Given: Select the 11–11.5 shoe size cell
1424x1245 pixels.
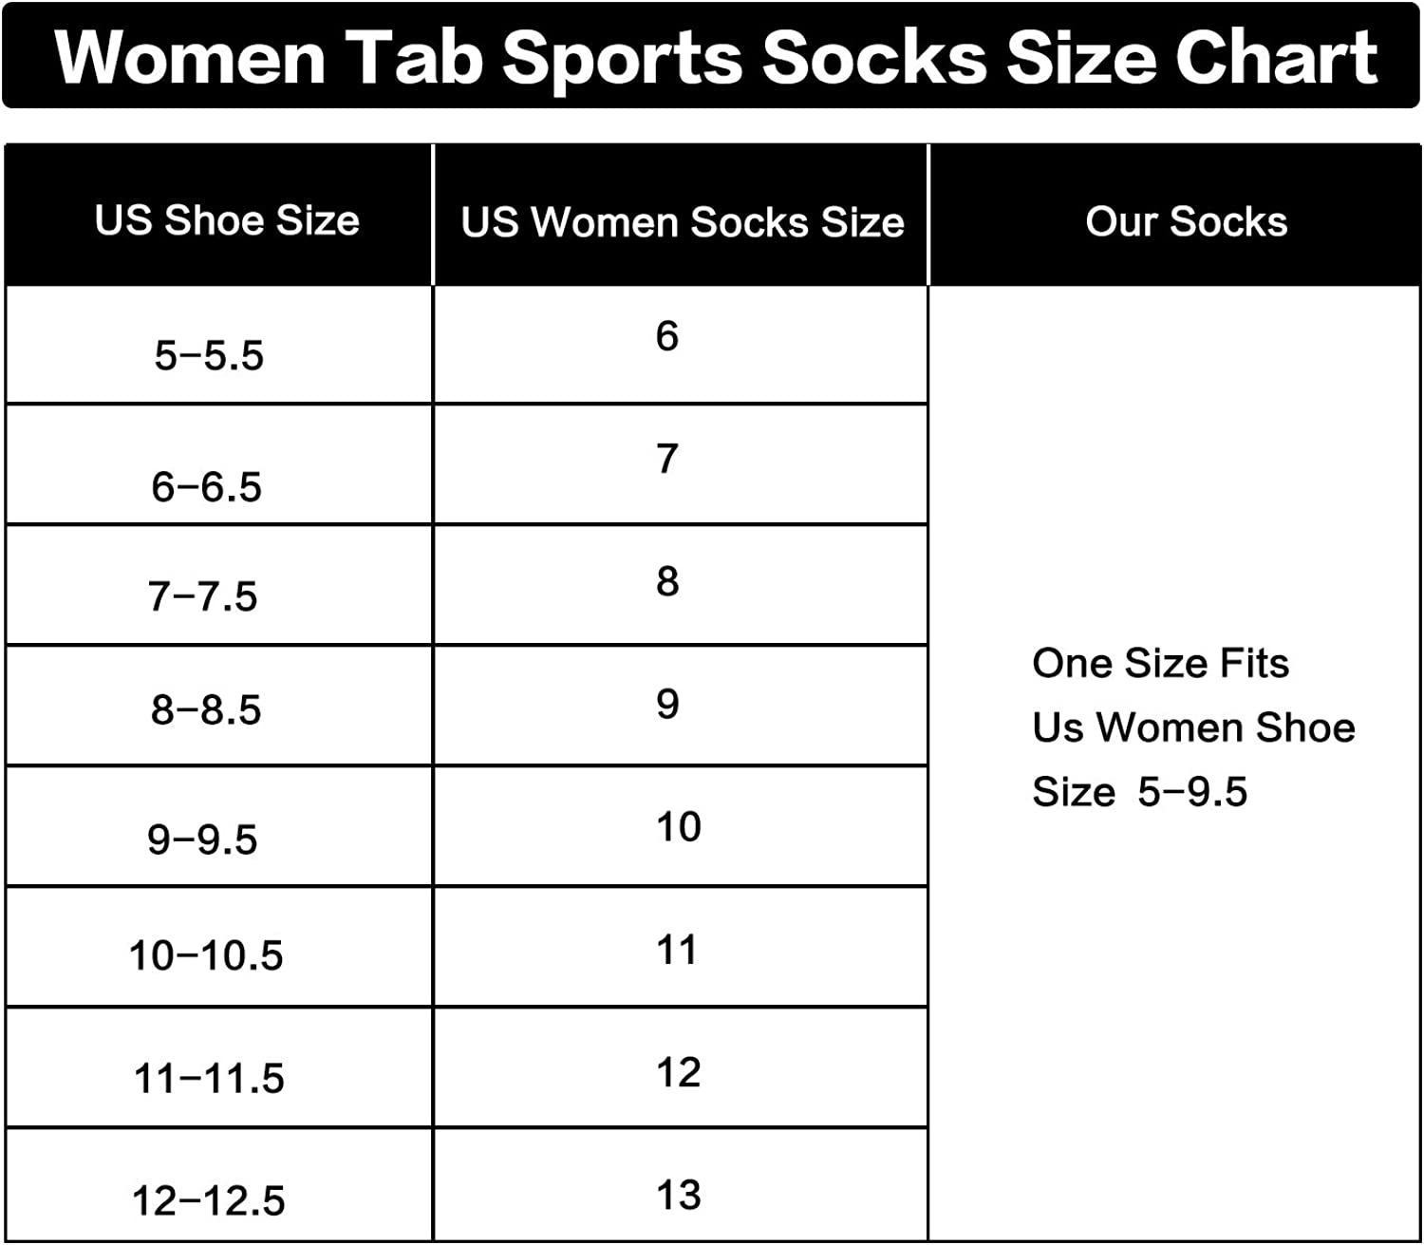Looking at the screenshot, I should coord(209,1078).
